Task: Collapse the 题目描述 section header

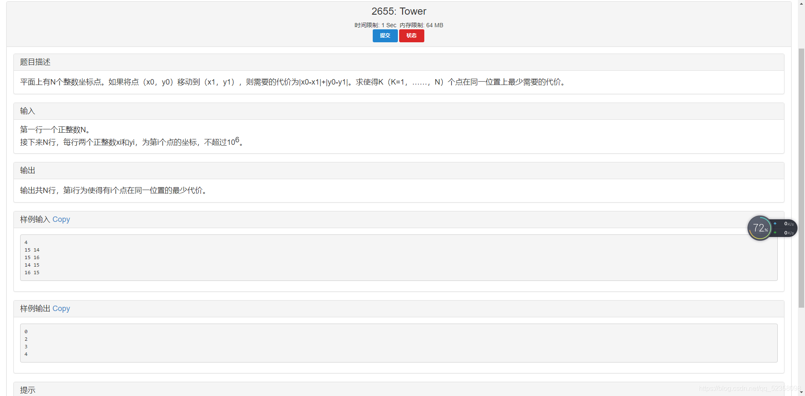Action: tap(35, 62)
